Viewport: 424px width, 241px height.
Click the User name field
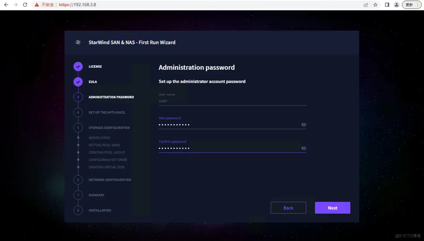click(x=232, y=101)
